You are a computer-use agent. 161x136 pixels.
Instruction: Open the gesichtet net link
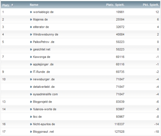(x=42, y=49)
